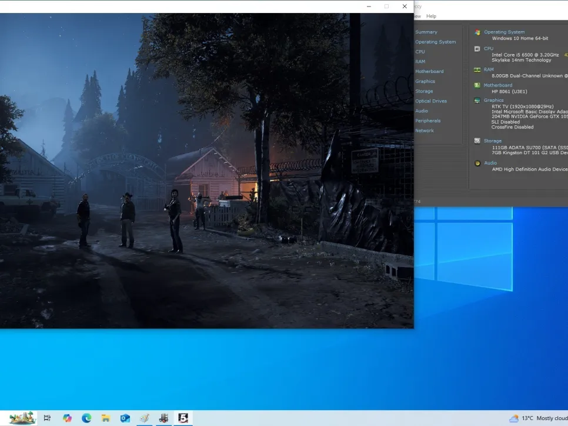Follow the Graphics heading link in summary panel
The width and height of the screenshot is (568, 426).
493,100
